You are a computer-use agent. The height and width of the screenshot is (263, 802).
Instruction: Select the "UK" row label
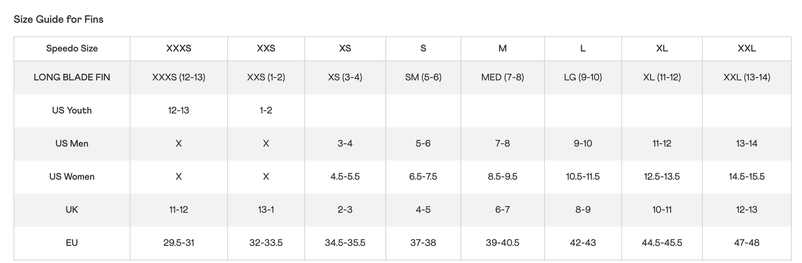pyautogui.click(x=72, y=209)
